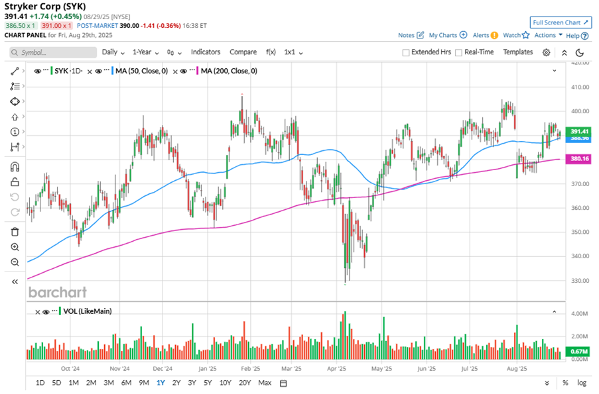599x394 pixels.
Task: Choose the shapes drawing tool
Action: pyautogui.click(x=15, y=101)
